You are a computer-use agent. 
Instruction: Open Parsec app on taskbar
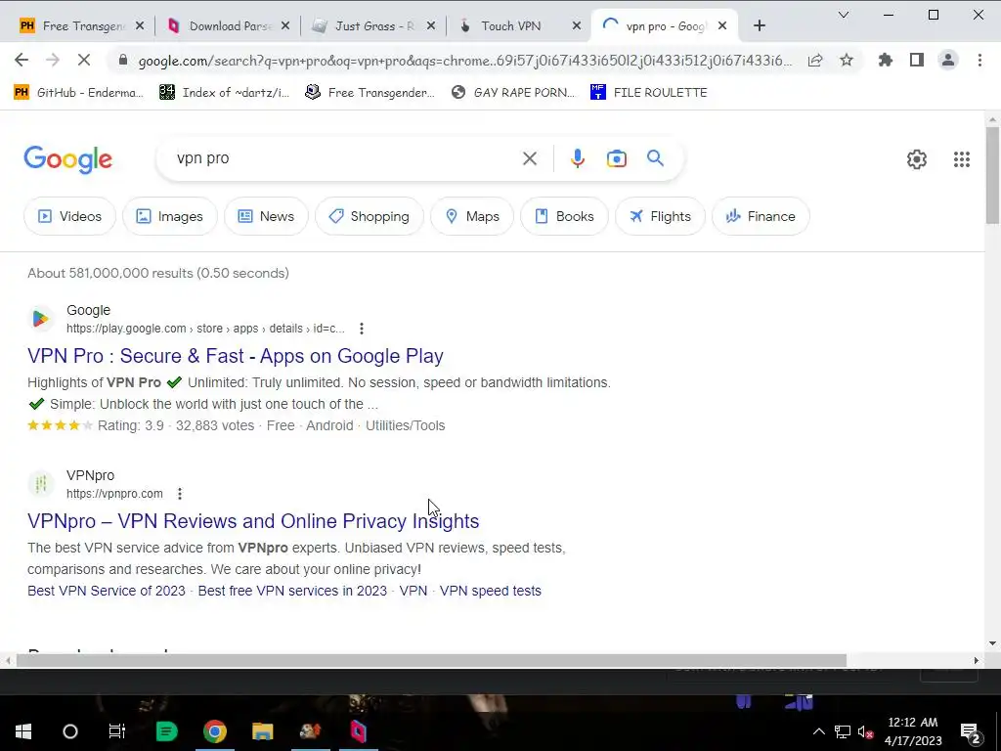click(358, 731)
